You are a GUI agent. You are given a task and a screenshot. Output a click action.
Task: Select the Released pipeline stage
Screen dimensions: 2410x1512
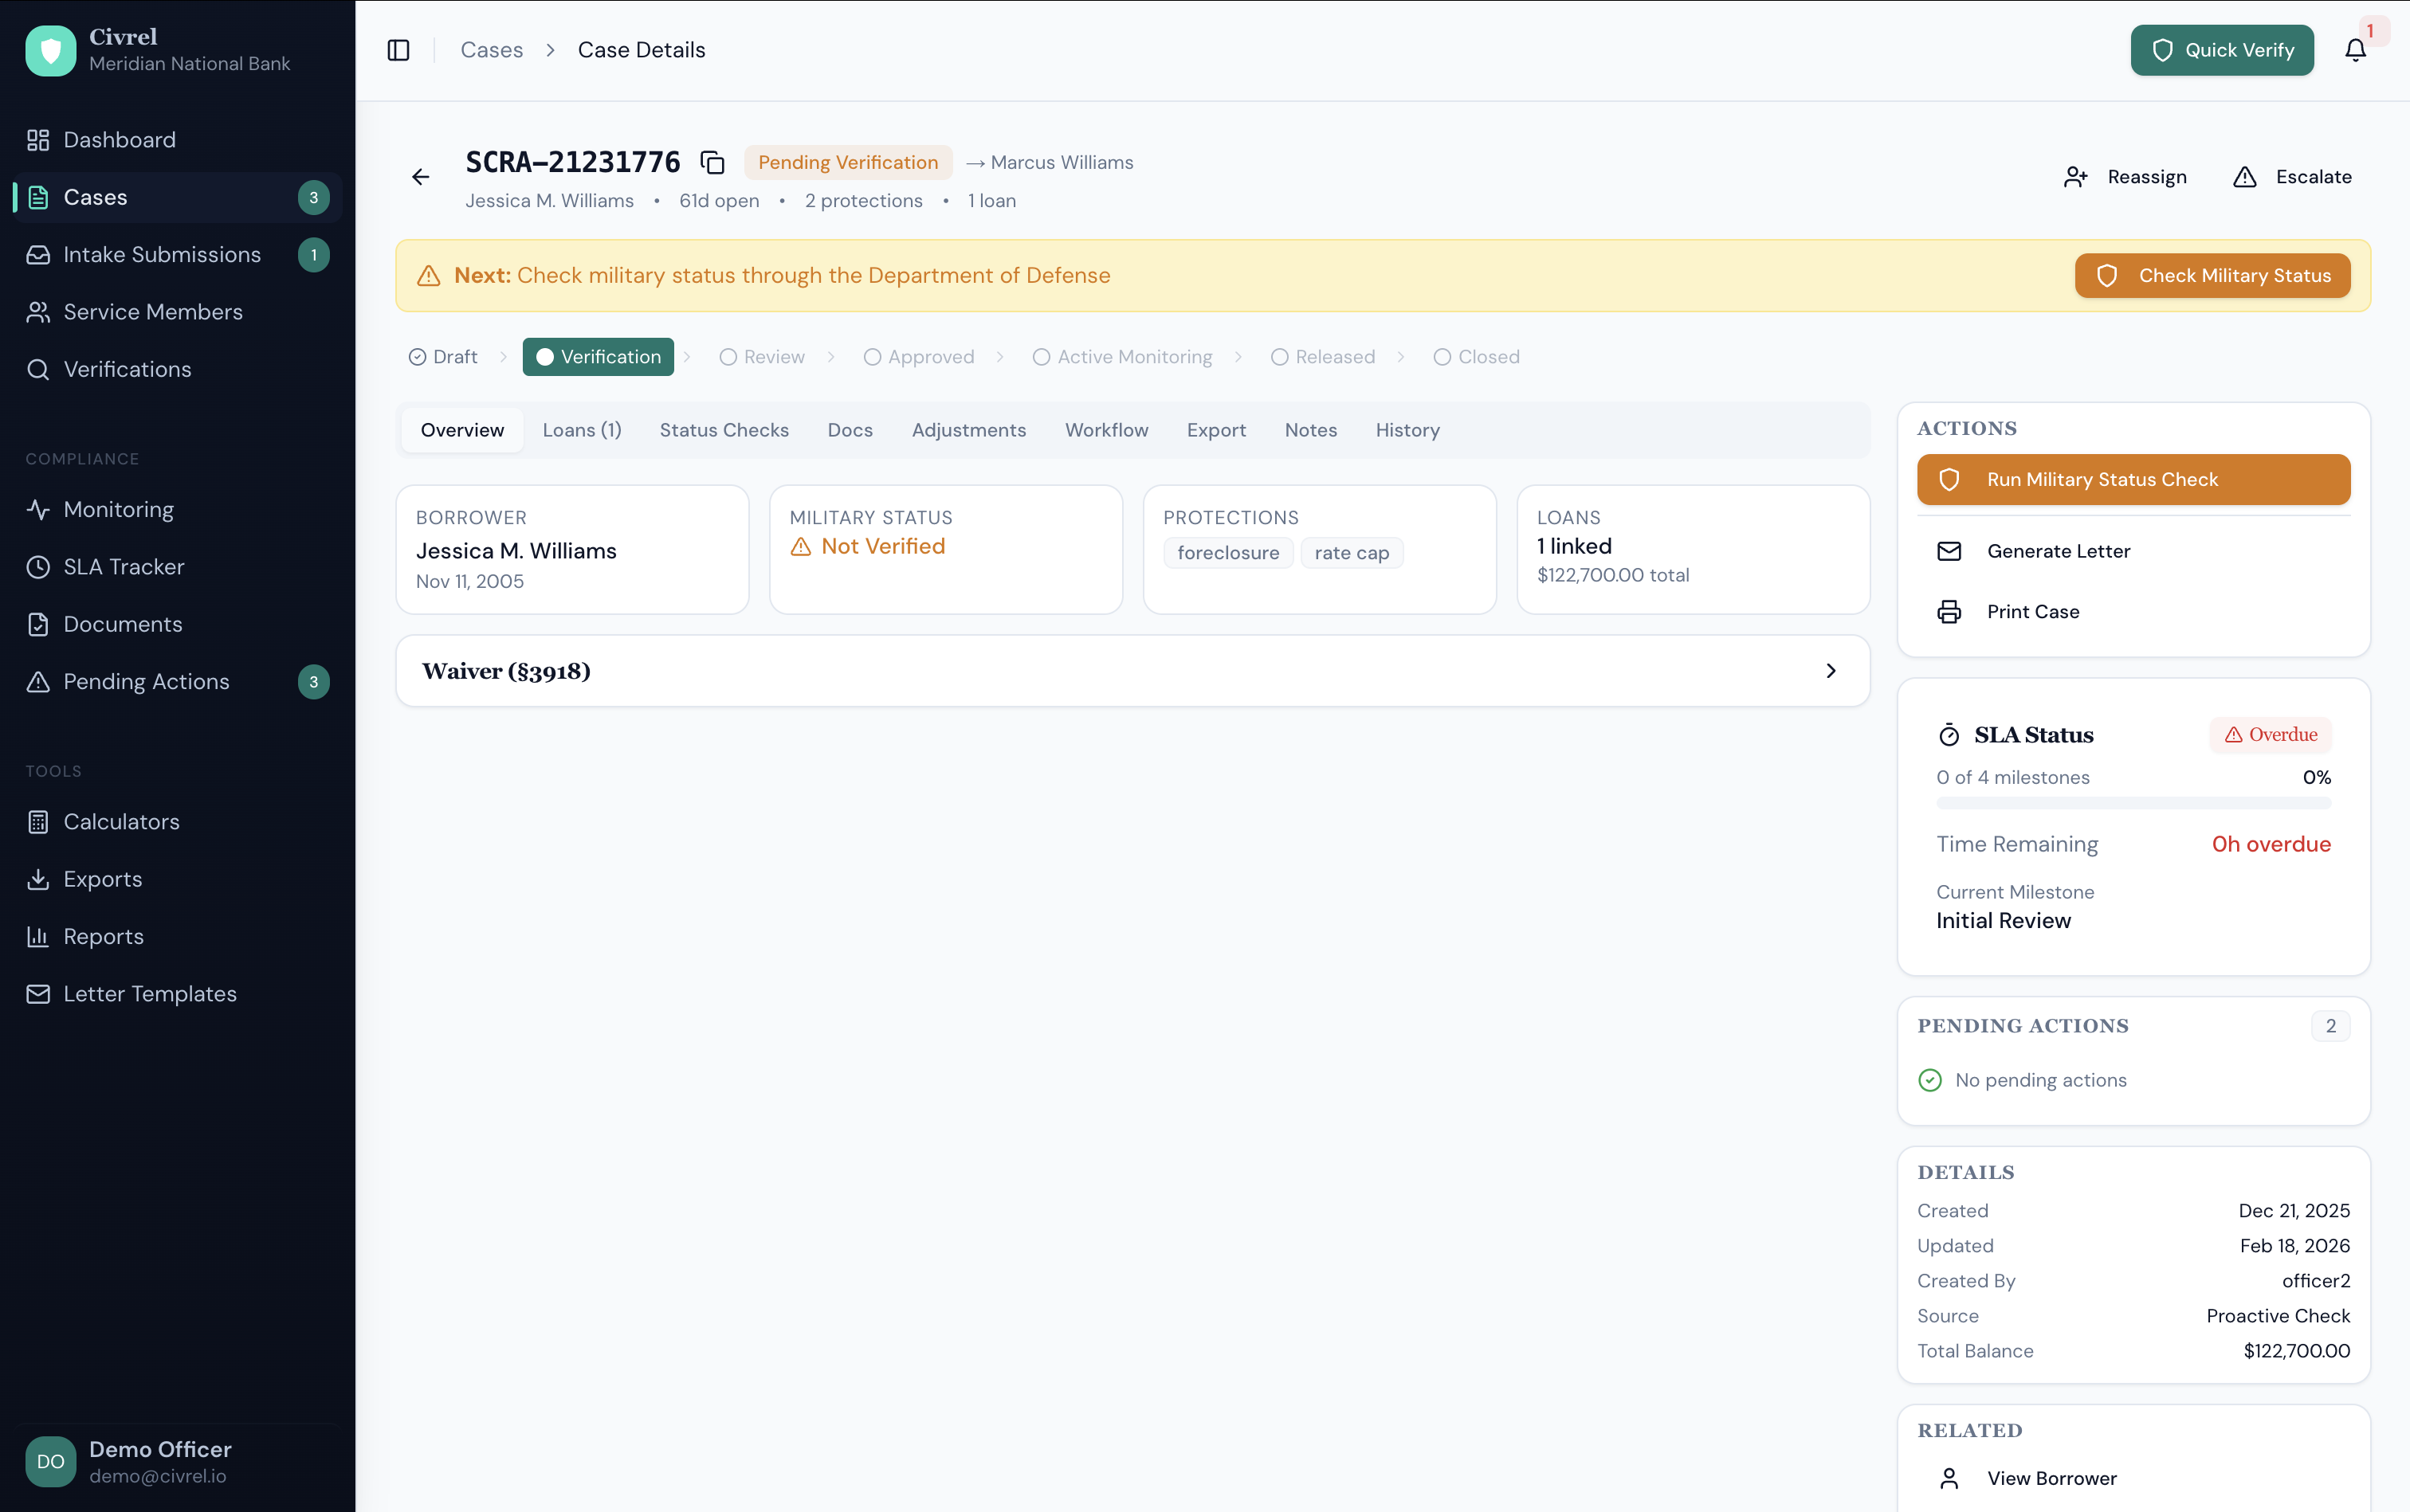(1333, 356)
